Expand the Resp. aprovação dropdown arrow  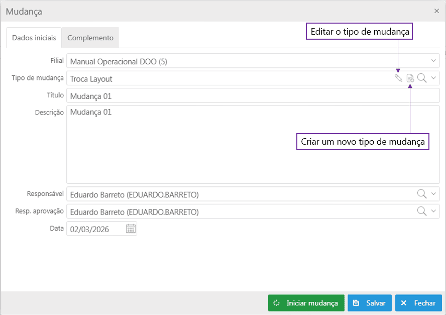[434, 211]
